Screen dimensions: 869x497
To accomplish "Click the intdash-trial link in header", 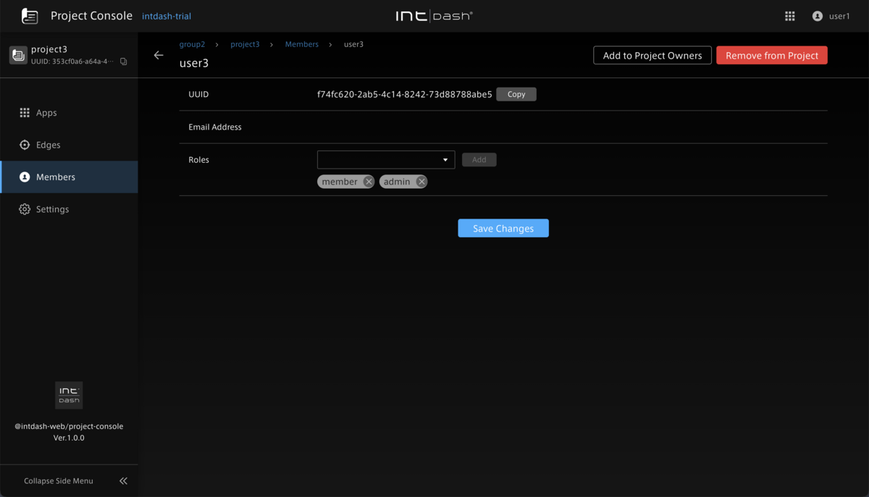I will pyautogui.click(x=167, y=16).
